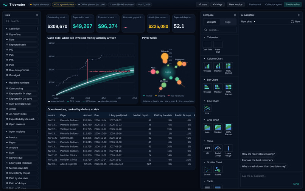Select the Payer Orbit widget thumbnail
305x191 pixels.
click(218, 44)
